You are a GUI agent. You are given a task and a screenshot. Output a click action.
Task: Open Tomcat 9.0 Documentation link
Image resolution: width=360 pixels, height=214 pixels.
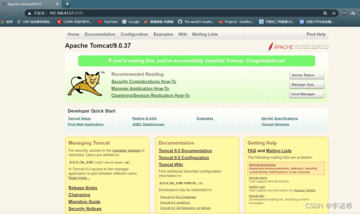coord(185,151)
